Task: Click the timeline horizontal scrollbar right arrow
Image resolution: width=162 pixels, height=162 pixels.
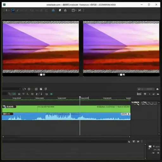Action: [129, 137]
